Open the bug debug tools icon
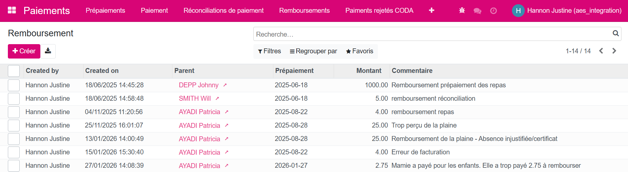Screen dimensions: 628x172 pos(462,10)
